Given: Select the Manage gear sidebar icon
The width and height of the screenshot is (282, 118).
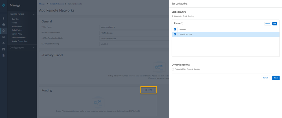Looking at the screenshot, I should click(4, 31).
